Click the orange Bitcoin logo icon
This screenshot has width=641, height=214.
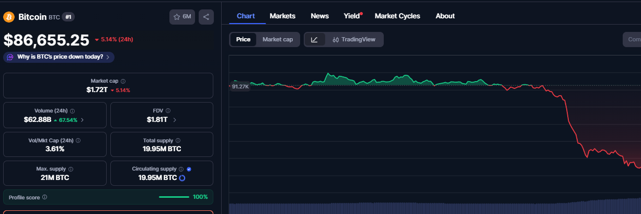pyautogui.click(x=8, y=17)
